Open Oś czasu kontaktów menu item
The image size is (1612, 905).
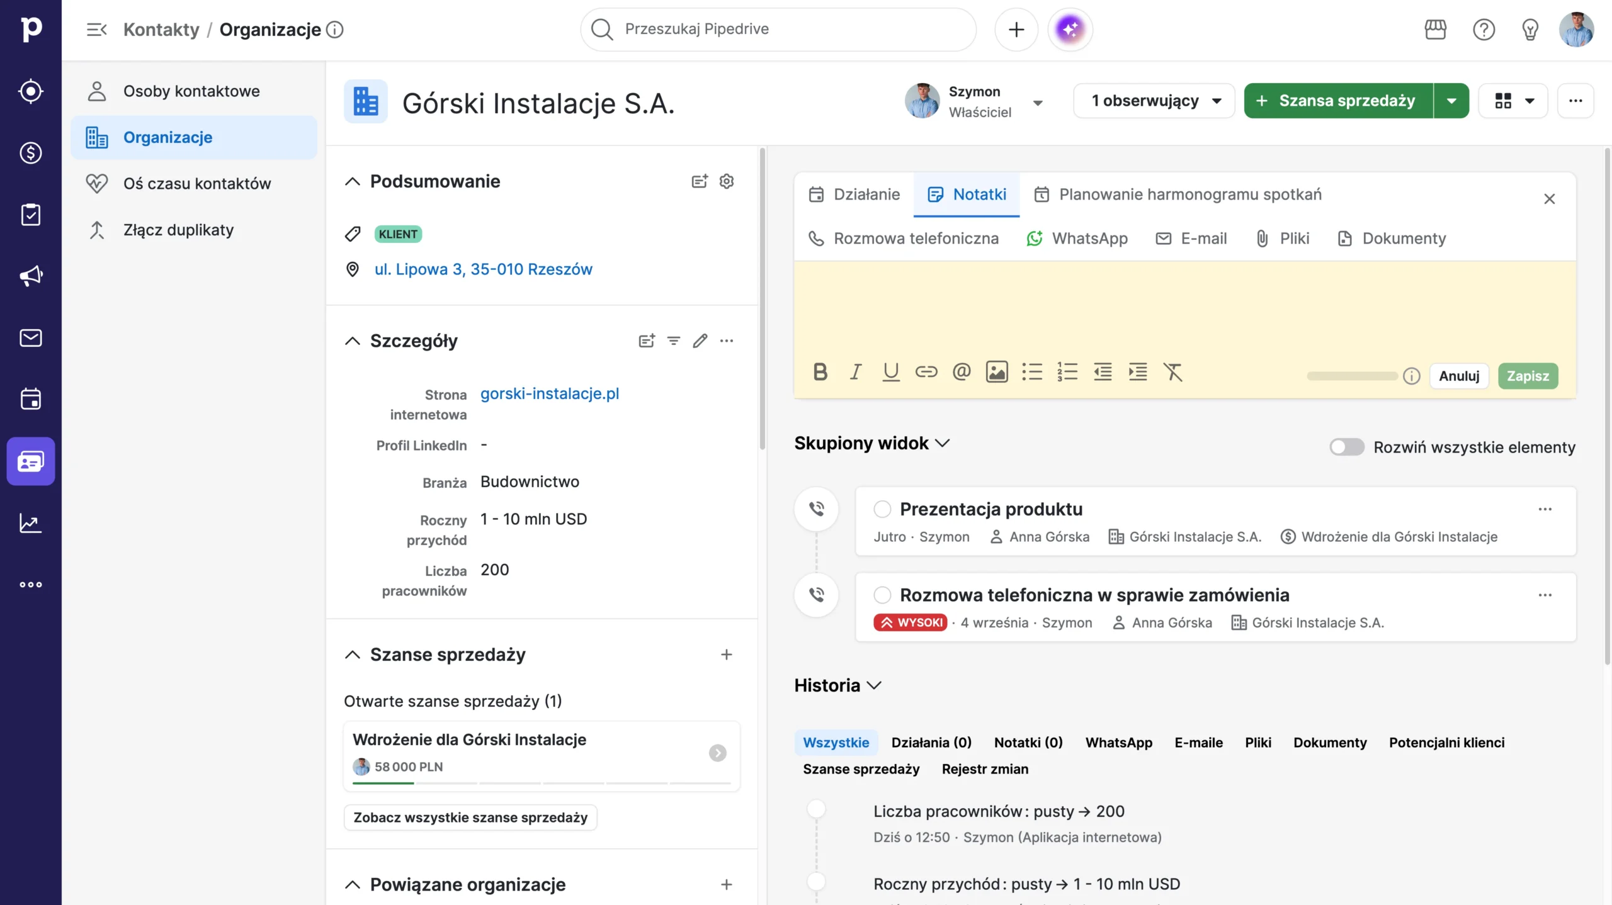pos(194,184)
